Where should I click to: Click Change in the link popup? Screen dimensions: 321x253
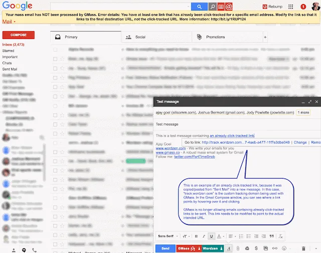coord(300,142)
